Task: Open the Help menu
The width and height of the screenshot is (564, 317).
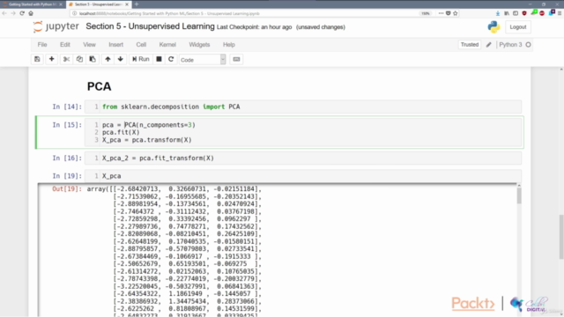Action: coord(229,45)
